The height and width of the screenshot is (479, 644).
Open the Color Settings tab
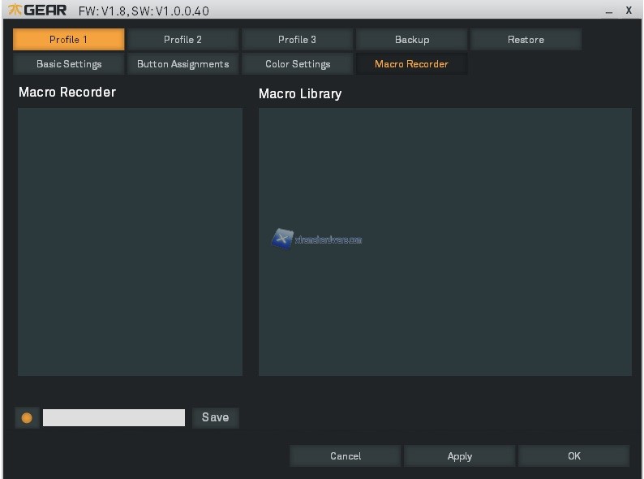[x=297, y=64]
